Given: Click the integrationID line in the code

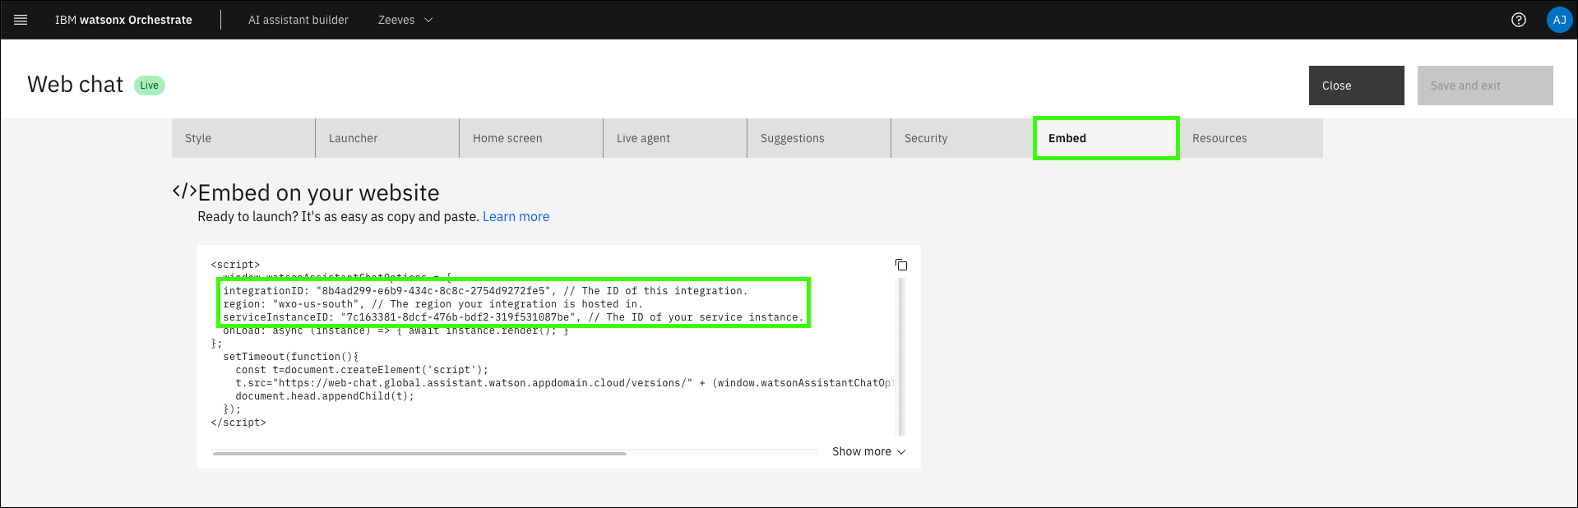Looking at the screenshot, I should click(485, 291).
